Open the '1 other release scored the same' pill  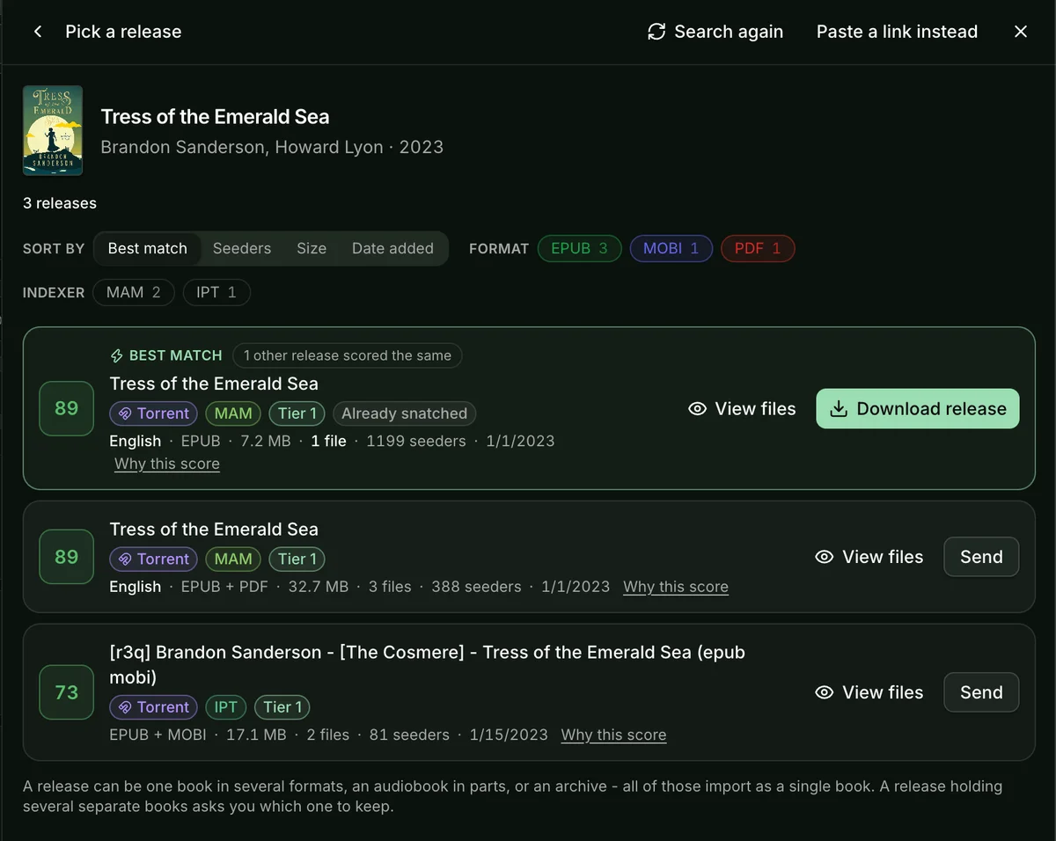[348, 355]
